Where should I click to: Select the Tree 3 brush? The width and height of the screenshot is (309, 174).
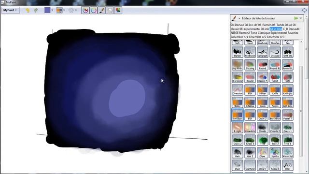pos(288,140)
